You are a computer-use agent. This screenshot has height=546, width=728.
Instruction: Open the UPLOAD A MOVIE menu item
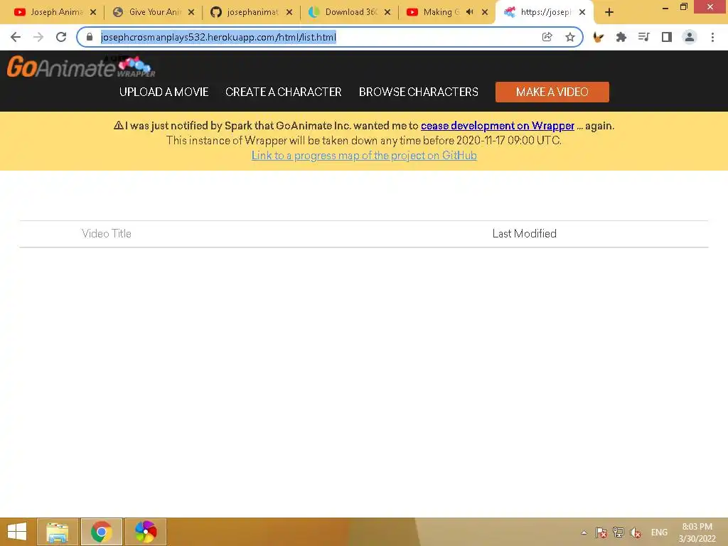coord(164,92)
